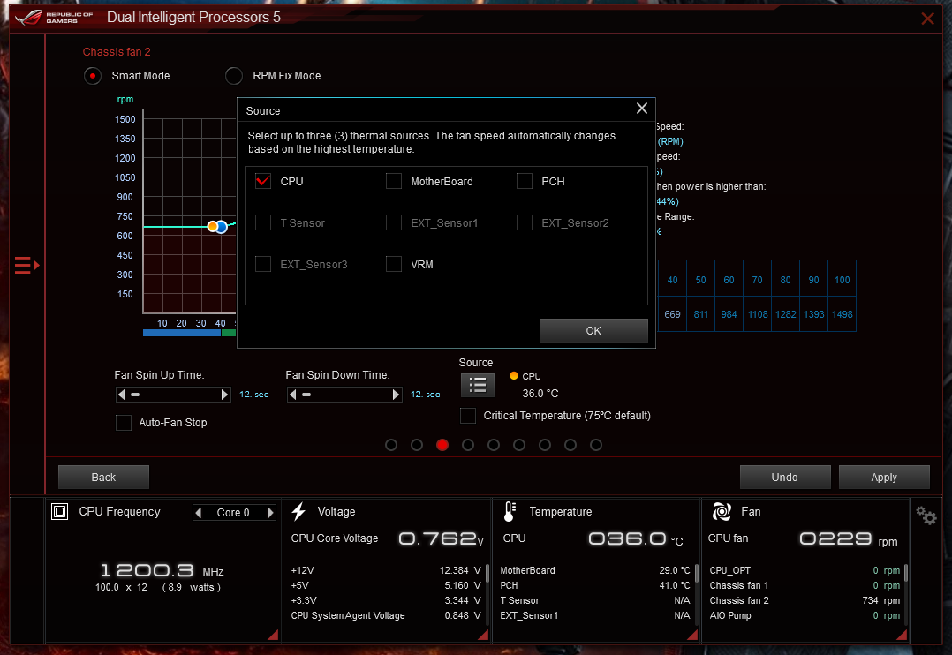This screenshot has height=655, width=952.
Task: Click the 669 rpm table cell
Action: point(672,314)
